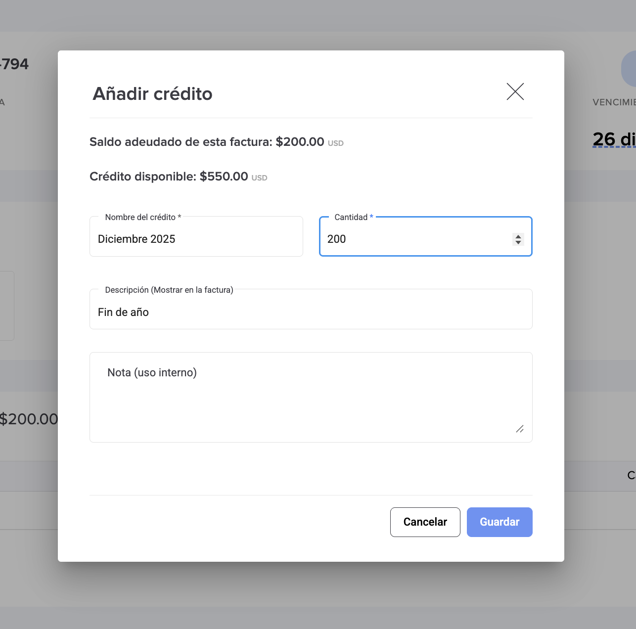Increase Cantidad with the up stepper arrow
This screenshot has width=636, height=629.
tap(518, 236)
